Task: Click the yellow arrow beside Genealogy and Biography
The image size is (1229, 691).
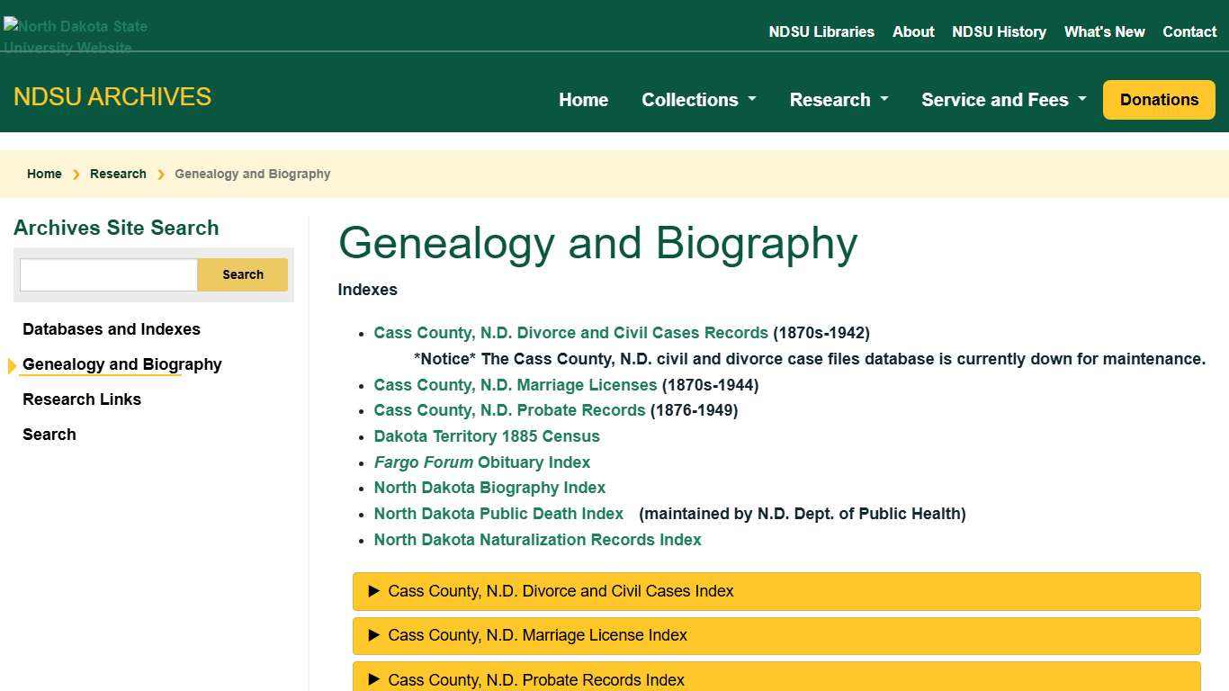Action: (x=12, y=364)
